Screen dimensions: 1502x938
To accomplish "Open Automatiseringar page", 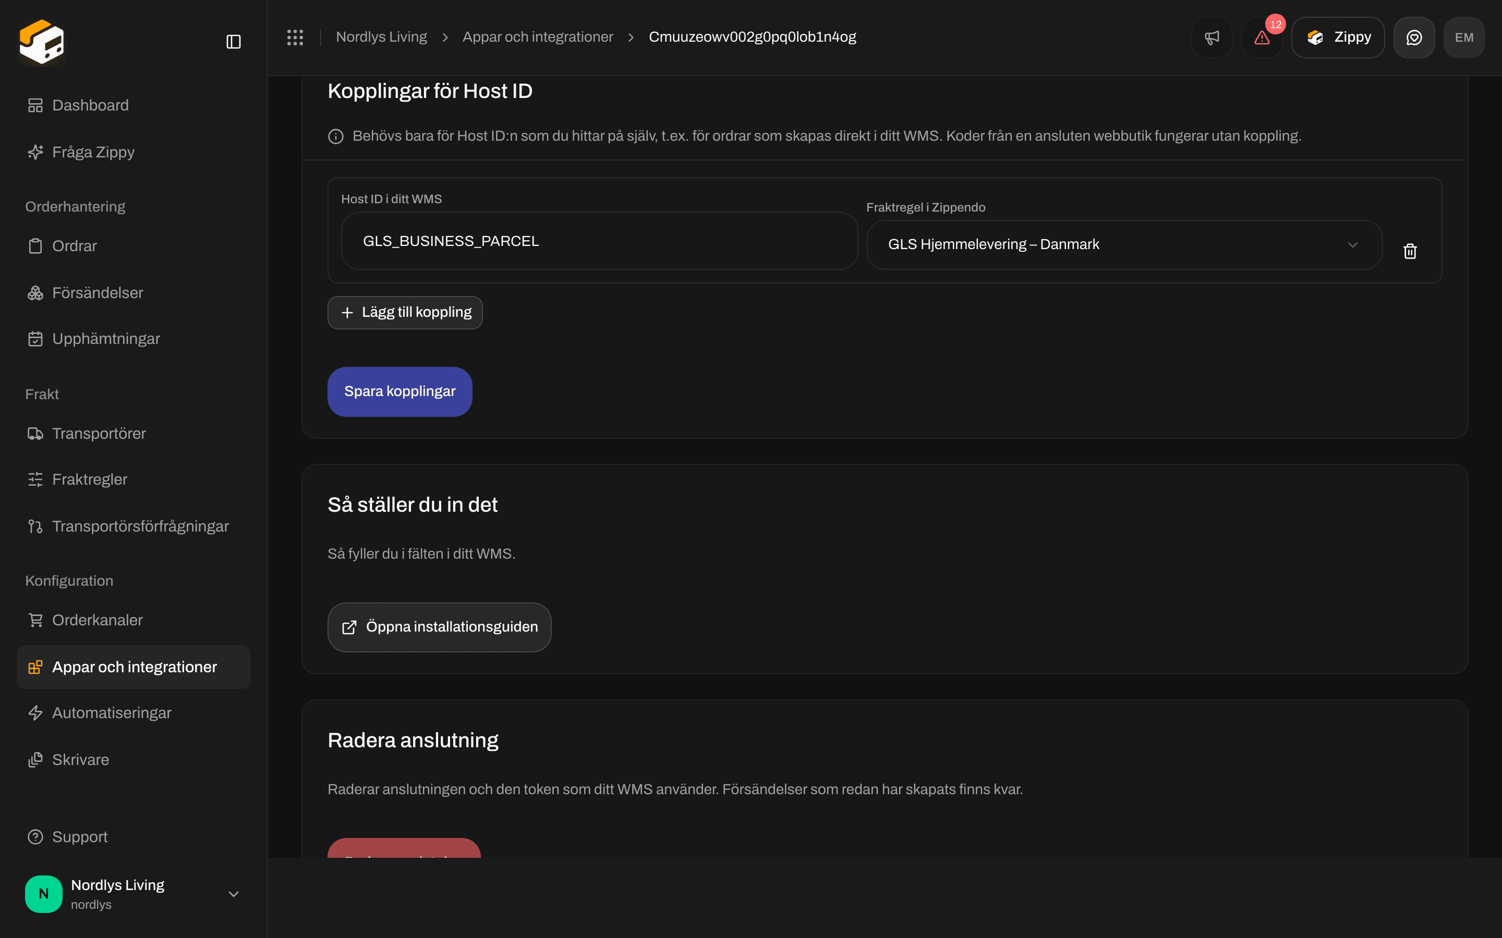I will point(134,713).
